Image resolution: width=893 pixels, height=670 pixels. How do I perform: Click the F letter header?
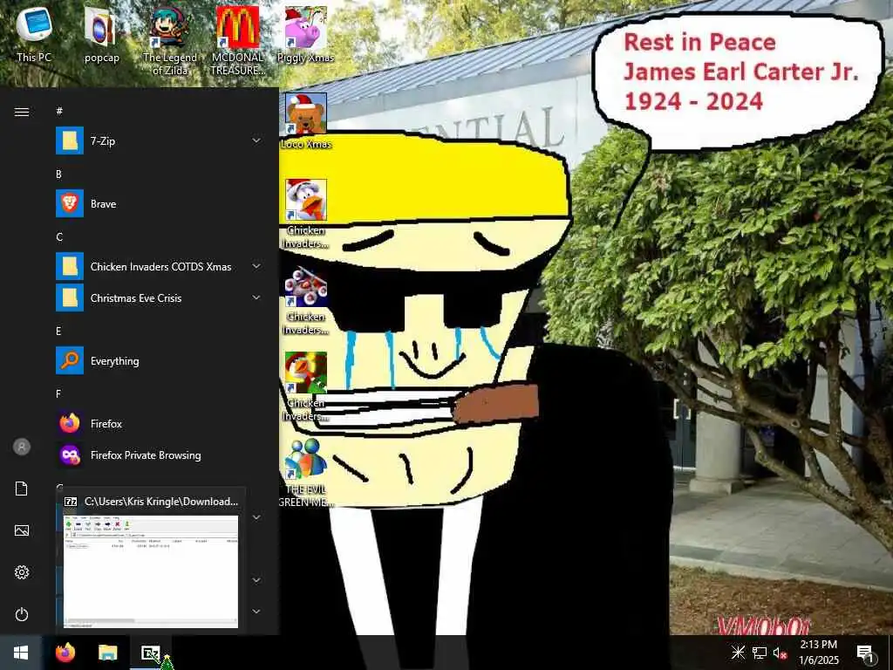coord(58,393)
